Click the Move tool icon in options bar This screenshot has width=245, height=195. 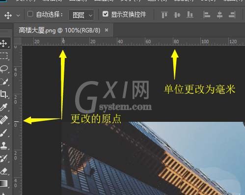tap(8, 15)
